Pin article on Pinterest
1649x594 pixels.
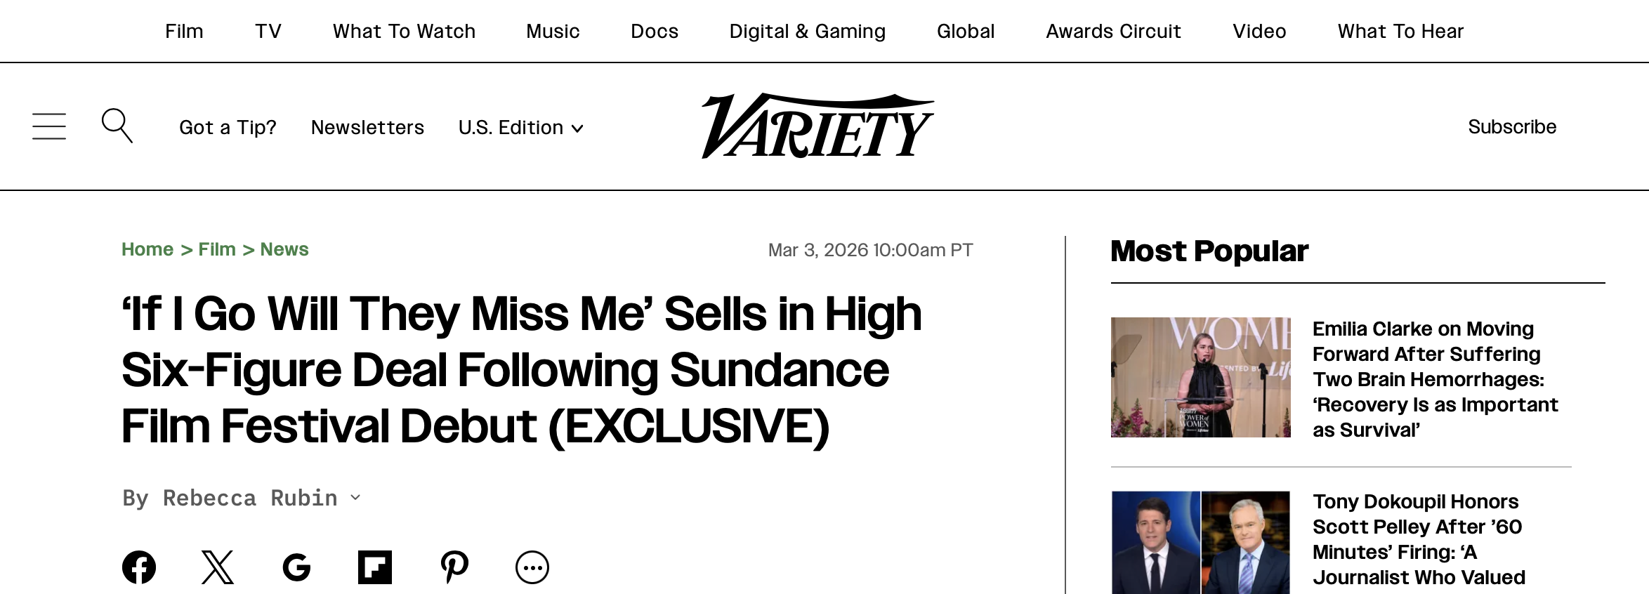coord(454,567)
